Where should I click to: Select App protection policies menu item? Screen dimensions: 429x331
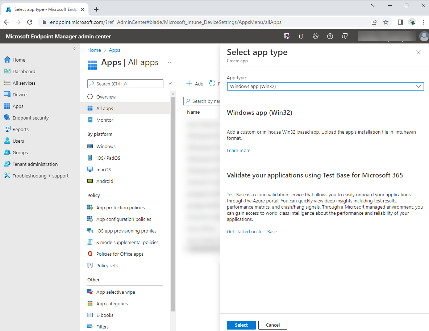click(x=120, y=208)
